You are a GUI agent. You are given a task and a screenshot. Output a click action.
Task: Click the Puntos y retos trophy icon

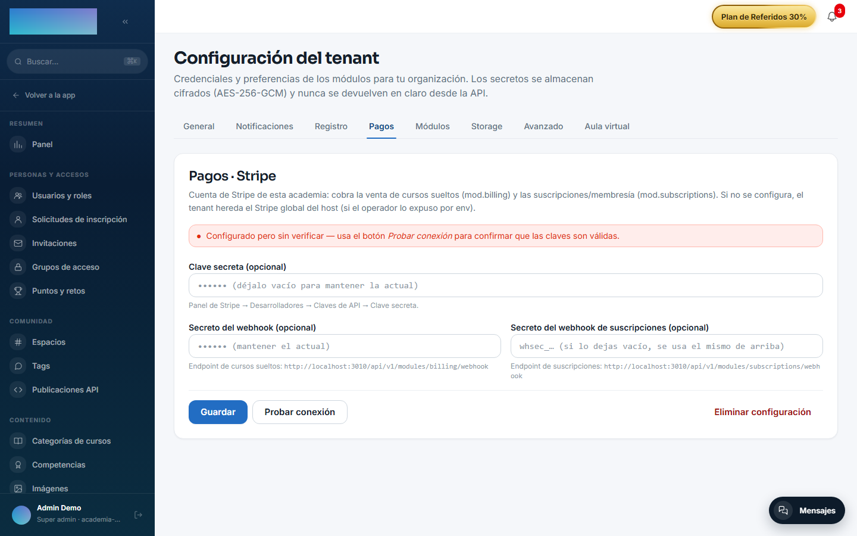click(18, 291)
